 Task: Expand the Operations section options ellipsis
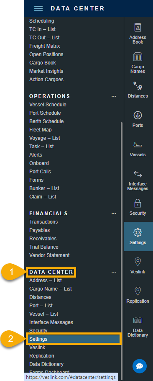click(114, 96)
